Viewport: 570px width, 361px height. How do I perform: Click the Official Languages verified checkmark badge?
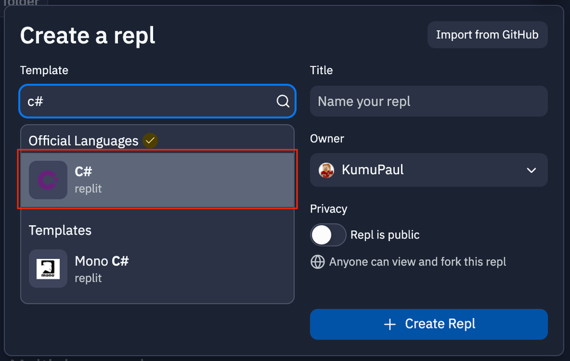pyautogui.click(x=150, y=140)
